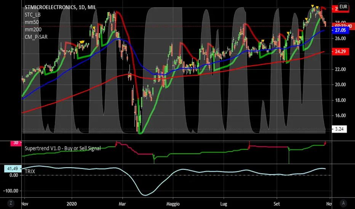
Task: Select the STC_LB indicator label
Action: pyautogui.click(x=33, y=15)
